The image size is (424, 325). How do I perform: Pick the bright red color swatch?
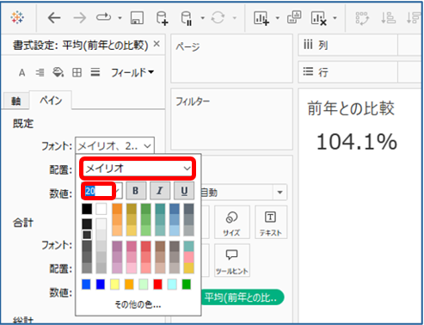157,285
